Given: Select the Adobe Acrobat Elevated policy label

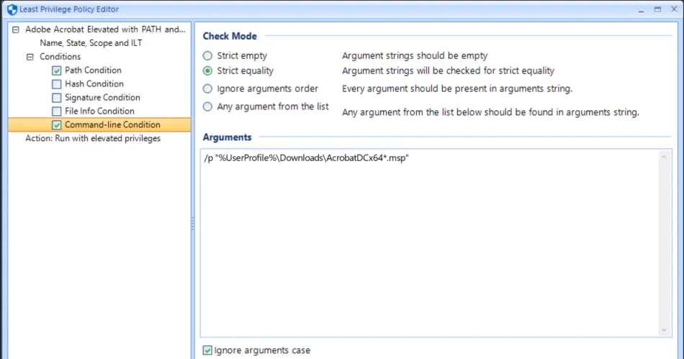Looking at the screenshot, I should point(105,29).
